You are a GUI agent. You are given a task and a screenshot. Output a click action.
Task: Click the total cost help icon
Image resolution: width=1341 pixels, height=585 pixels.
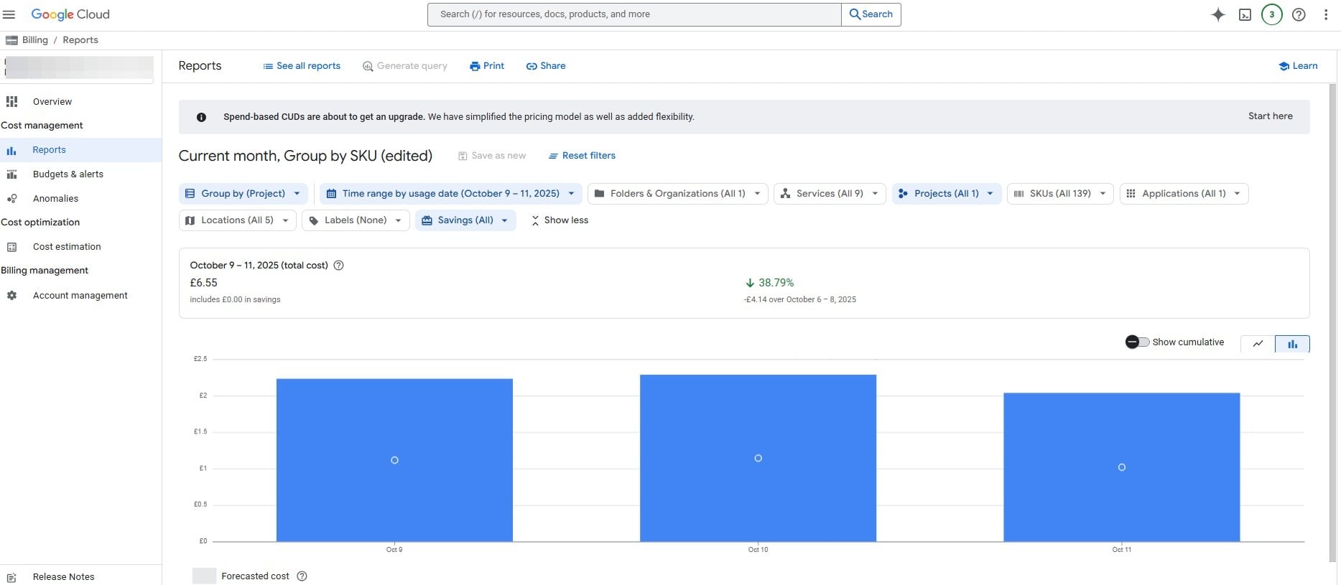339,265
